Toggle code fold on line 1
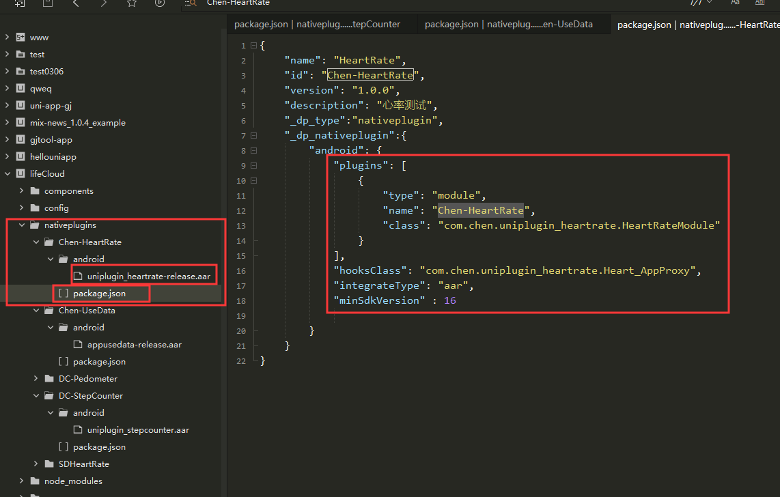Image resolution: width=780 pixels, height=497 pixels. [x=253, y=45]
